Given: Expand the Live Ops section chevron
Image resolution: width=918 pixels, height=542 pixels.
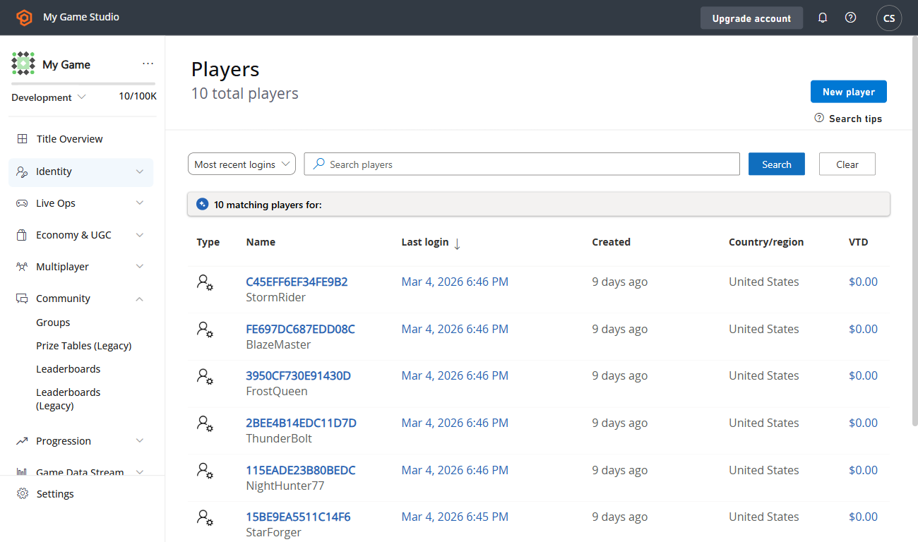Looking at the screenshot, I should click(x=140, y=203).
